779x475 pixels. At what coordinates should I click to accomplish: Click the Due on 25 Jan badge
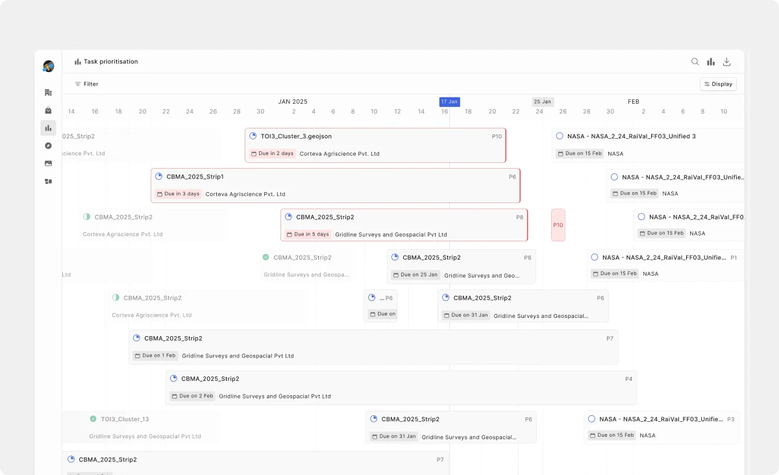click(x=415, y=275)
